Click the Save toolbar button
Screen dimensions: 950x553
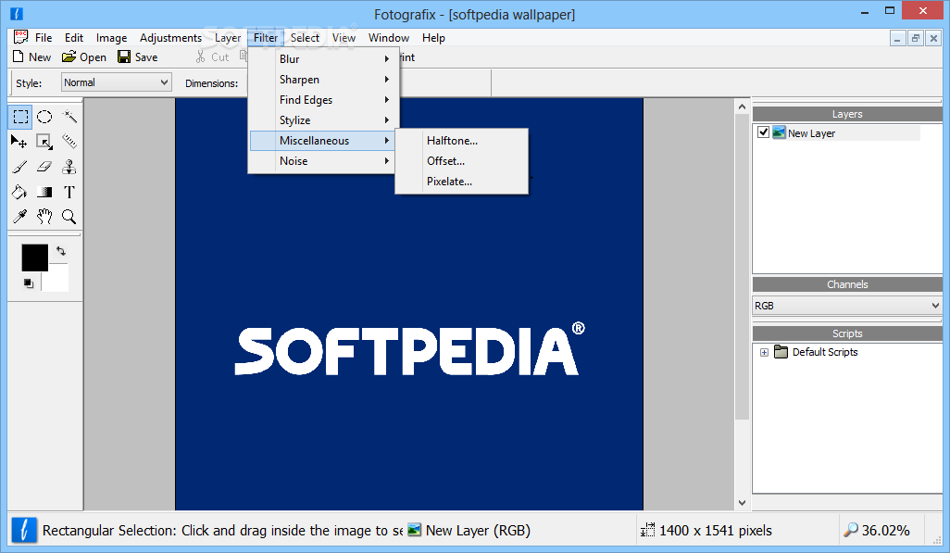(x=138, y=57)
